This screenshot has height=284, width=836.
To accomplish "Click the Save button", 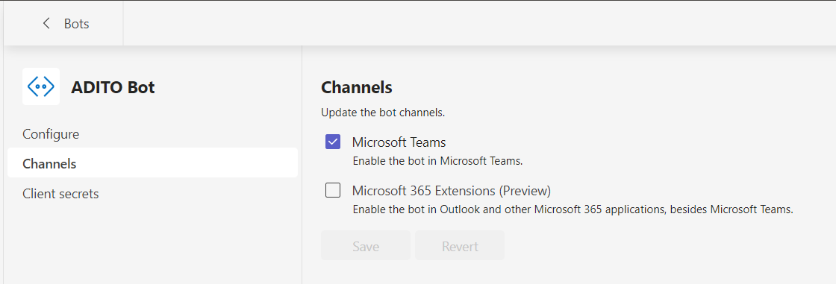I will 366,246.
